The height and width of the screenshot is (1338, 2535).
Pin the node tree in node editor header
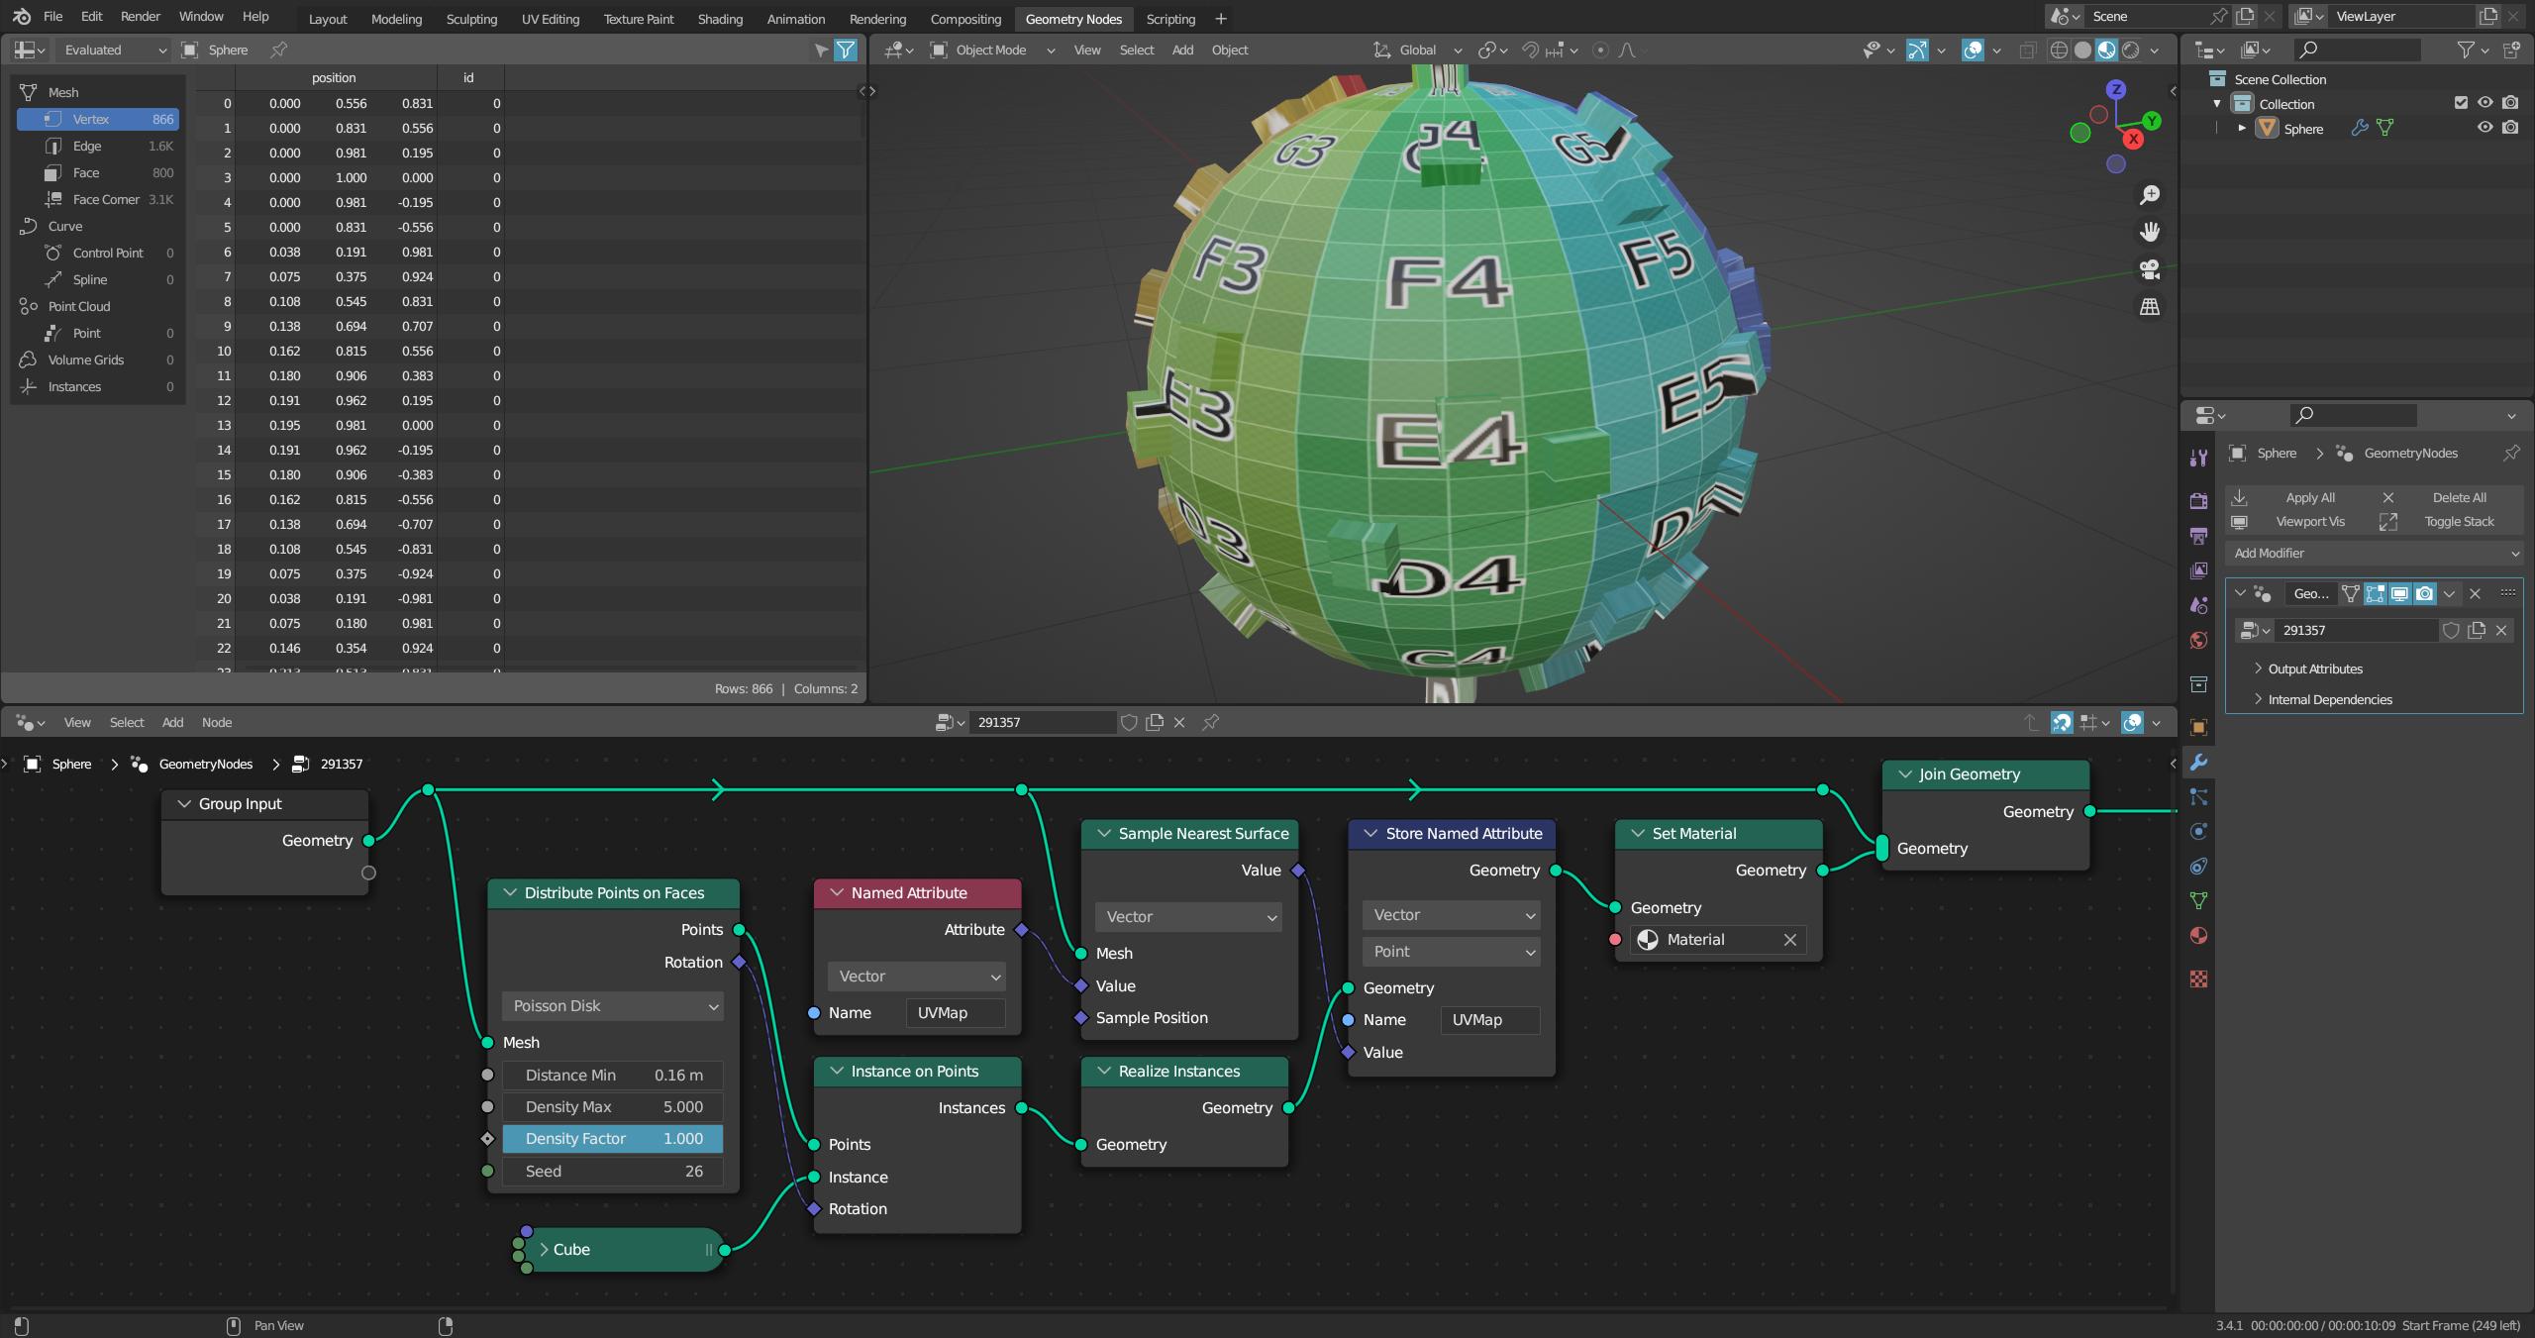[1210, 722]
